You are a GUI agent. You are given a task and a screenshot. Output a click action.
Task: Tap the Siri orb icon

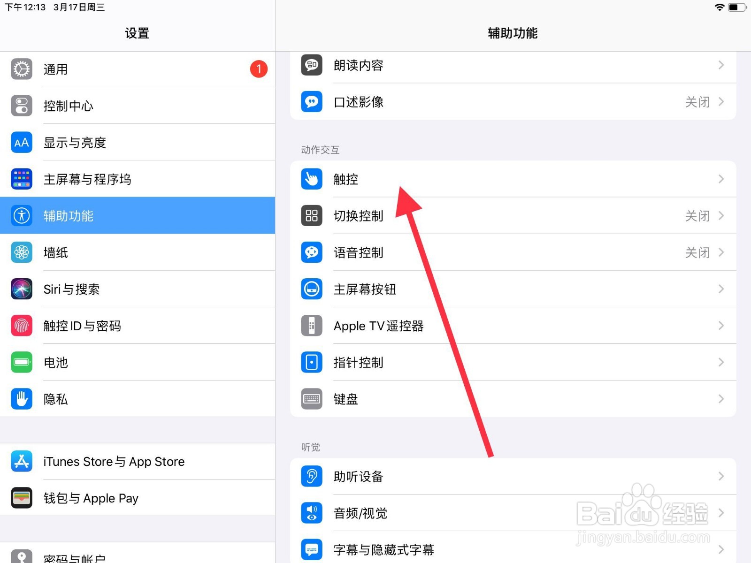click(x=22, y=289)
